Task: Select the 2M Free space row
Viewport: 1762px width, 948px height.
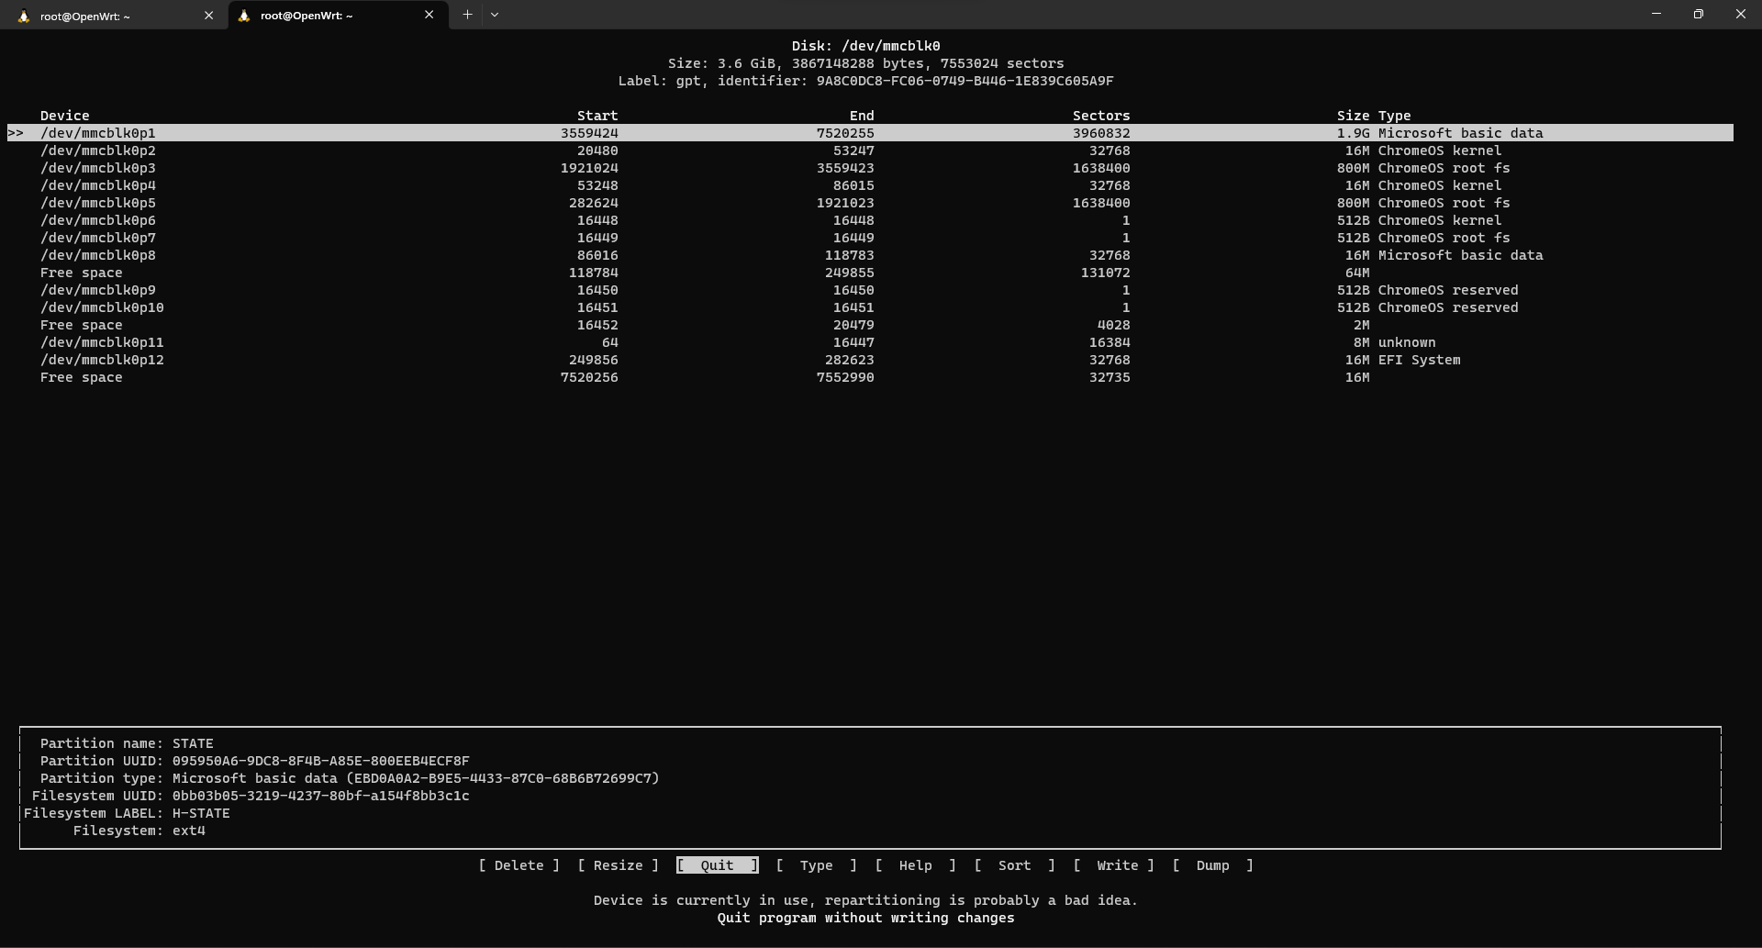Action: click(x=870, y=325)
